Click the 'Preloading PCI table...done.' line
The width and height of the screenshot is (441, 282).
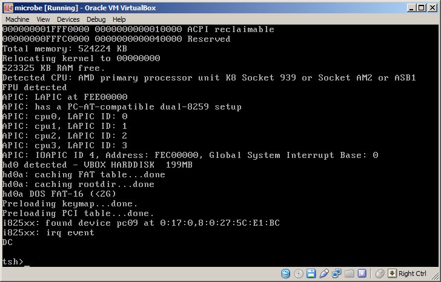[x=78, y=213]
